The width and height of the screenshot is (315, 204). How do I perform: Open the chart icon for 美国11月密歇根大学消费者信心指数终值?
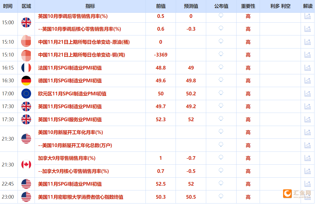click(308, 197)
